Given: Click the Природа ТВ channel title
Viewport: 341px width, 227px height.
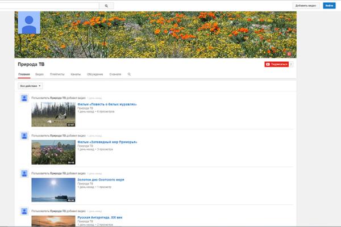Looking at the screenshot, I should coord(31,64).
